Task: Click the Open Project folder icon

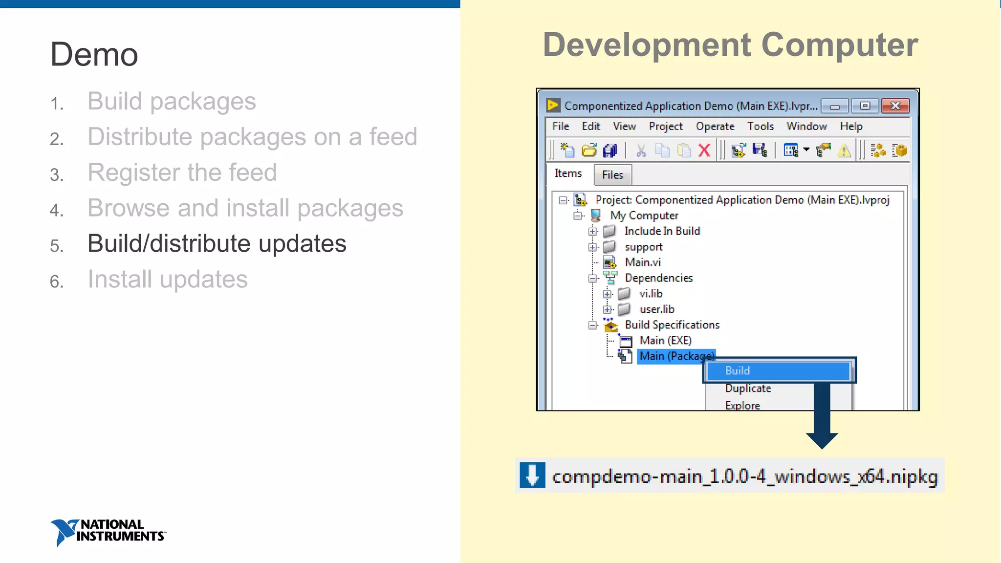Action: (x=589, y=150)
